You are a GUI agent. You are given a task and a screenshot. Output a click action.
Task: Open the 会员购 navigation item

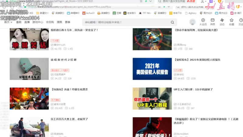point(50,22)
